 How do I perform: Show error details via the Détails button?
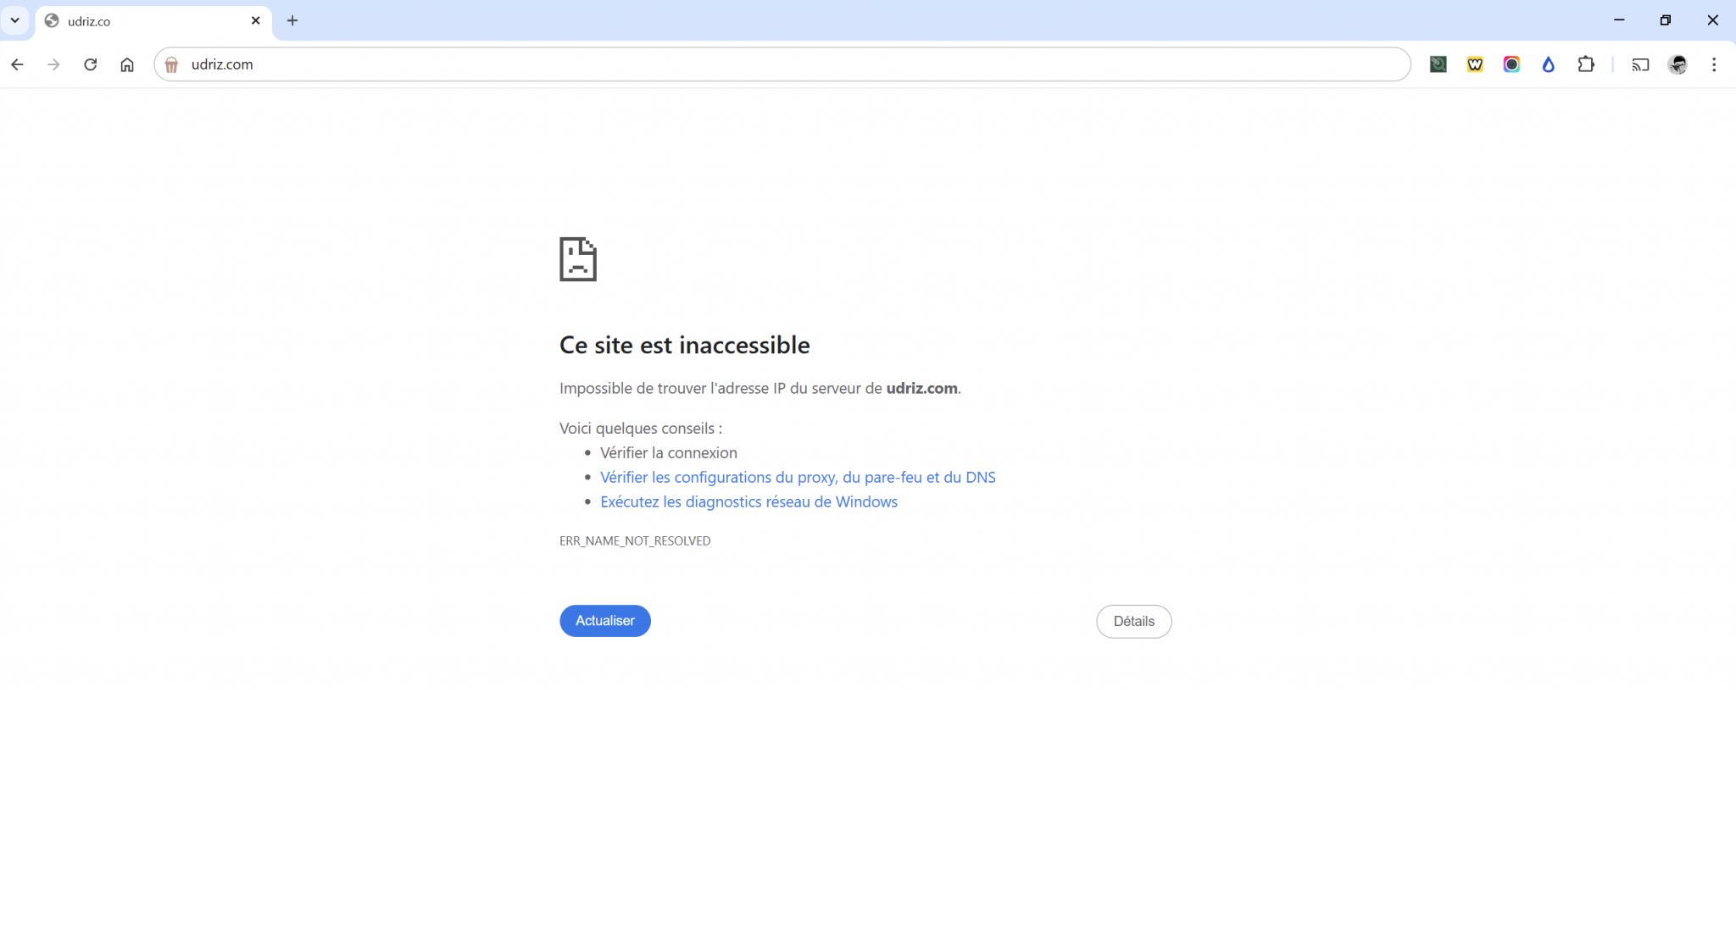point(1133,621)
